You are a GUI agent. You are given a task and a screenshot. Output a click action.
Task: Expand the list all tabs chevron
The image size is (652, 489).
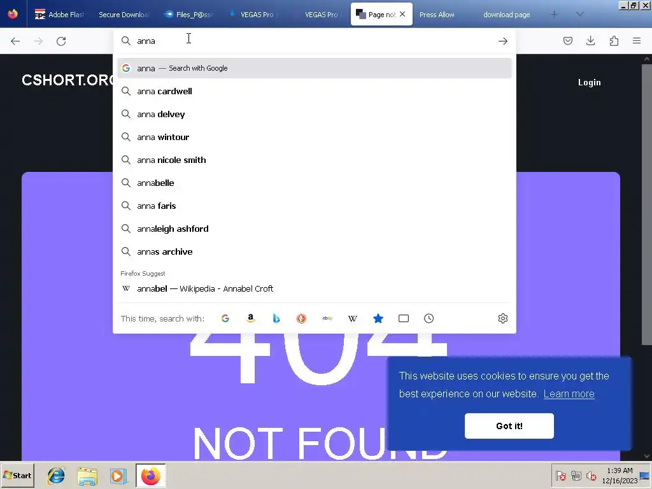pyautogui.click(x=579, y=14)
